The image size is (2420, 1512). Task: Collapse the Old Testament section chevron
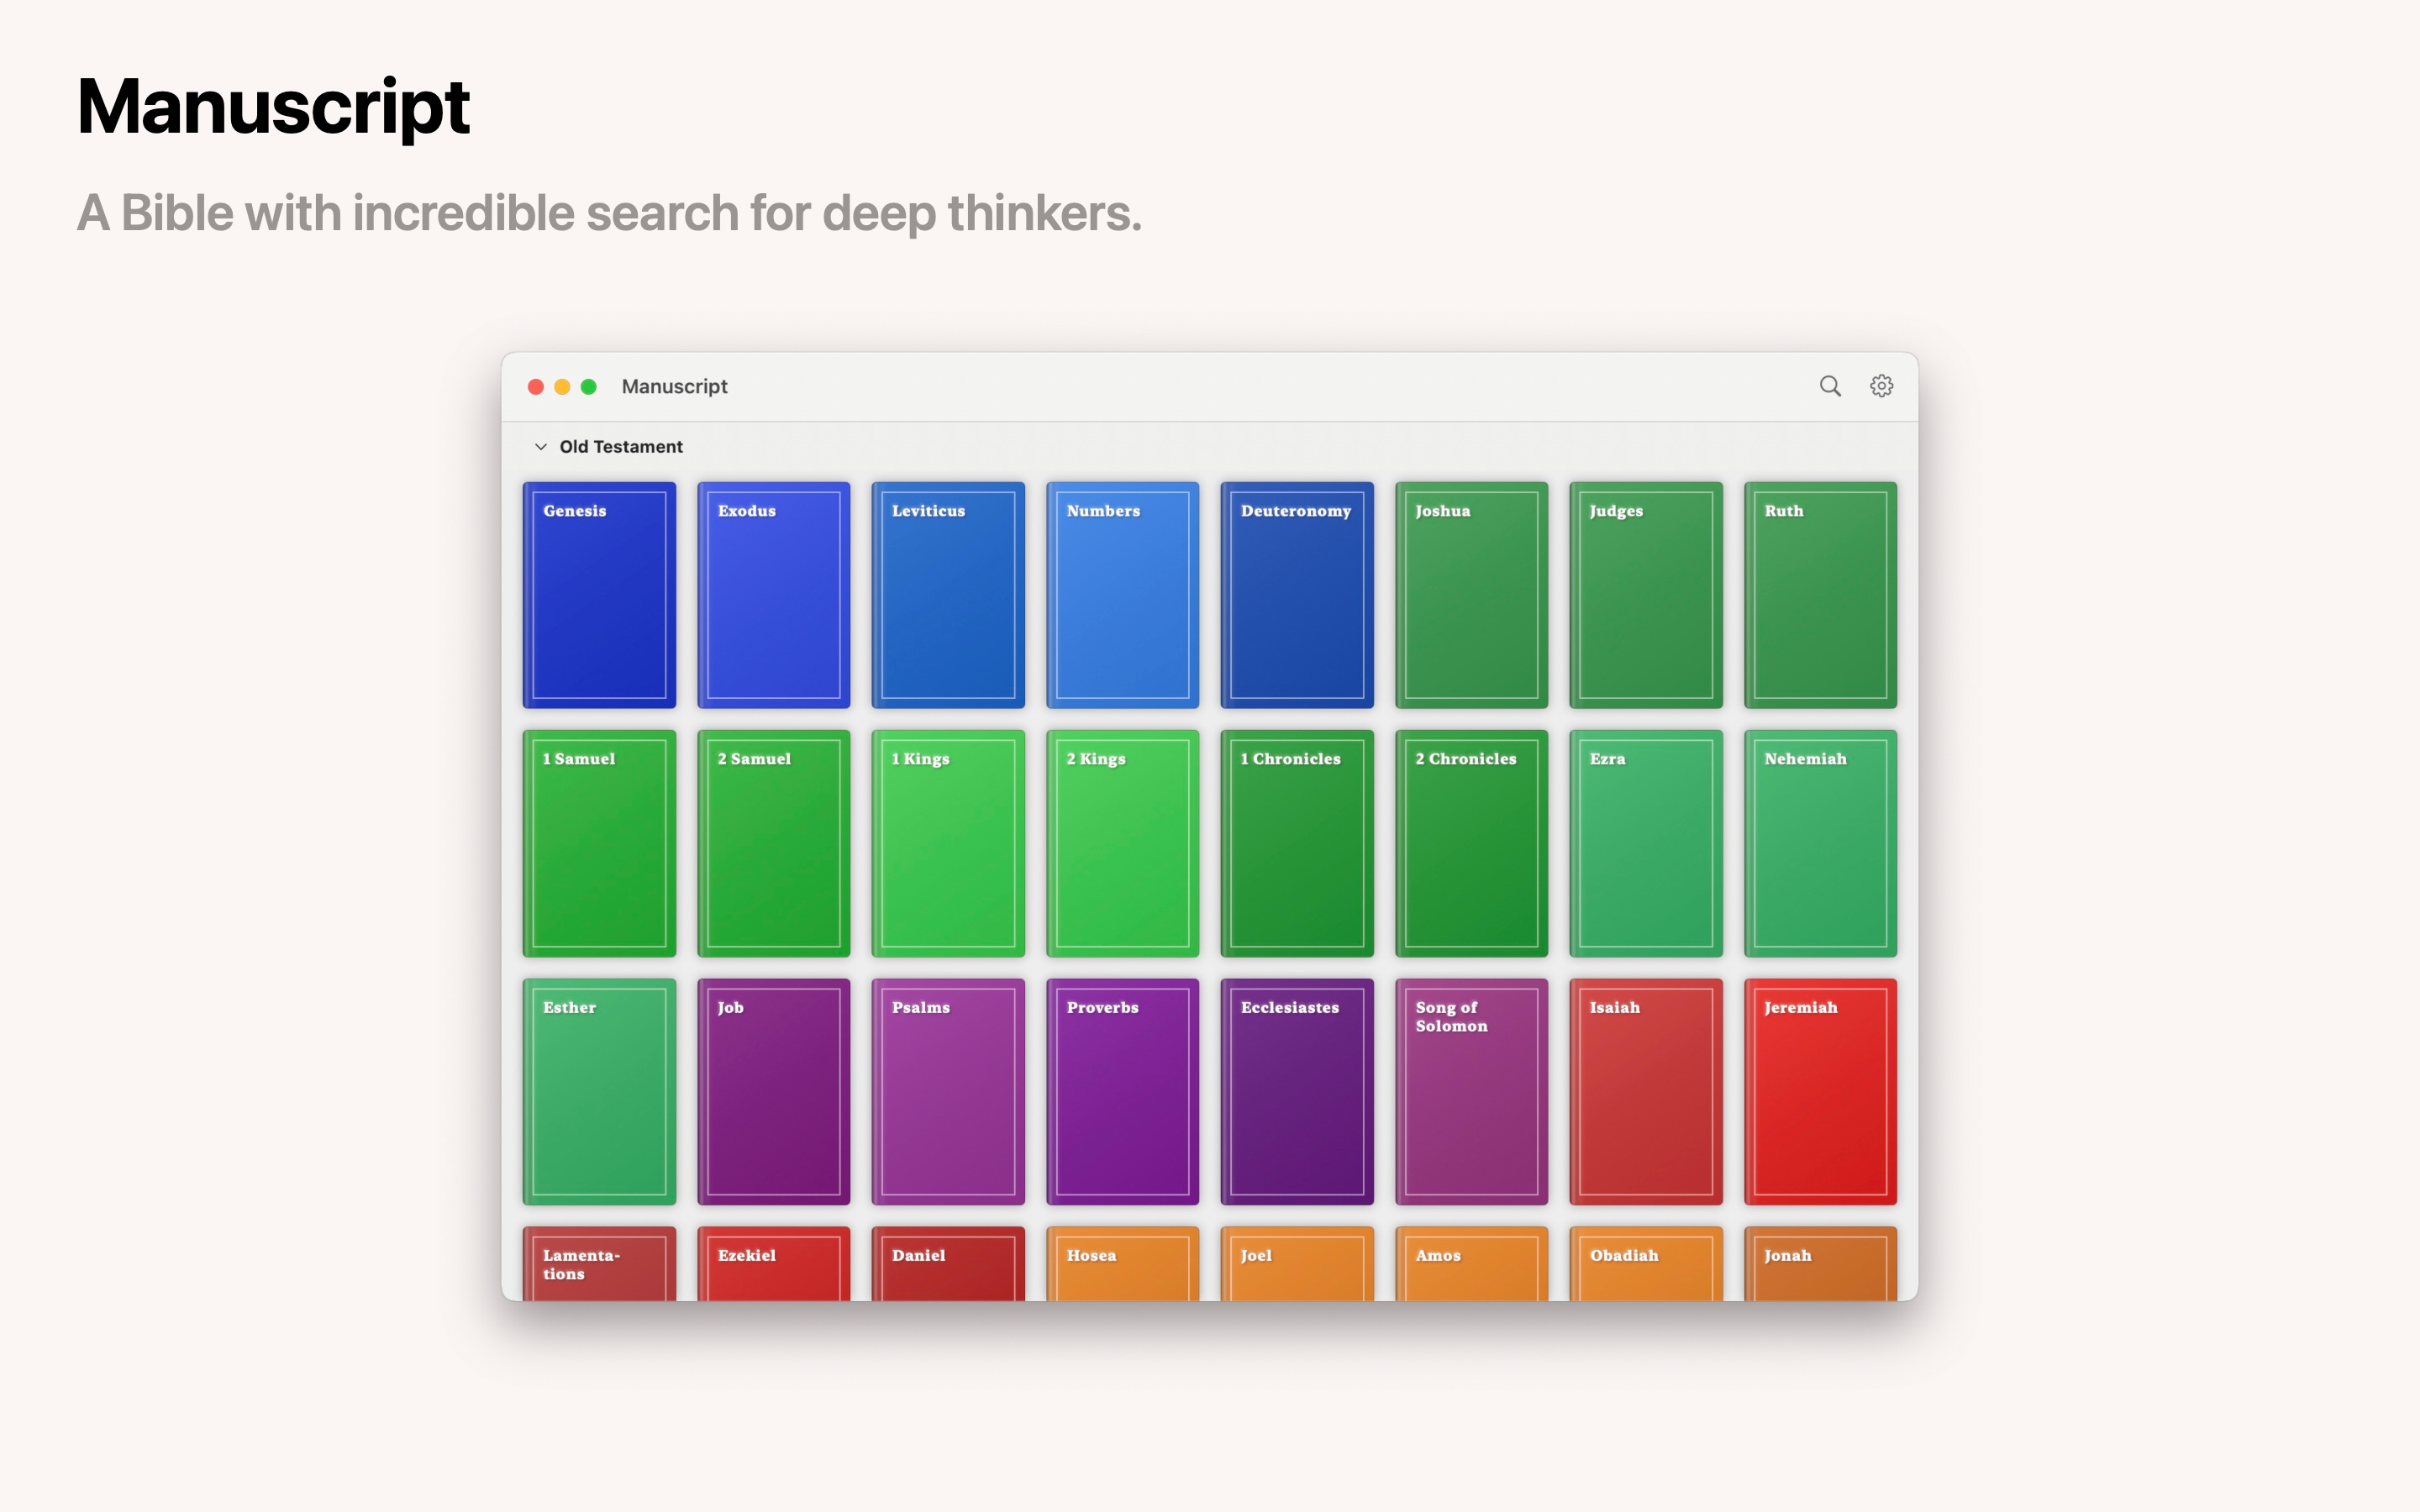click(541, 447)
